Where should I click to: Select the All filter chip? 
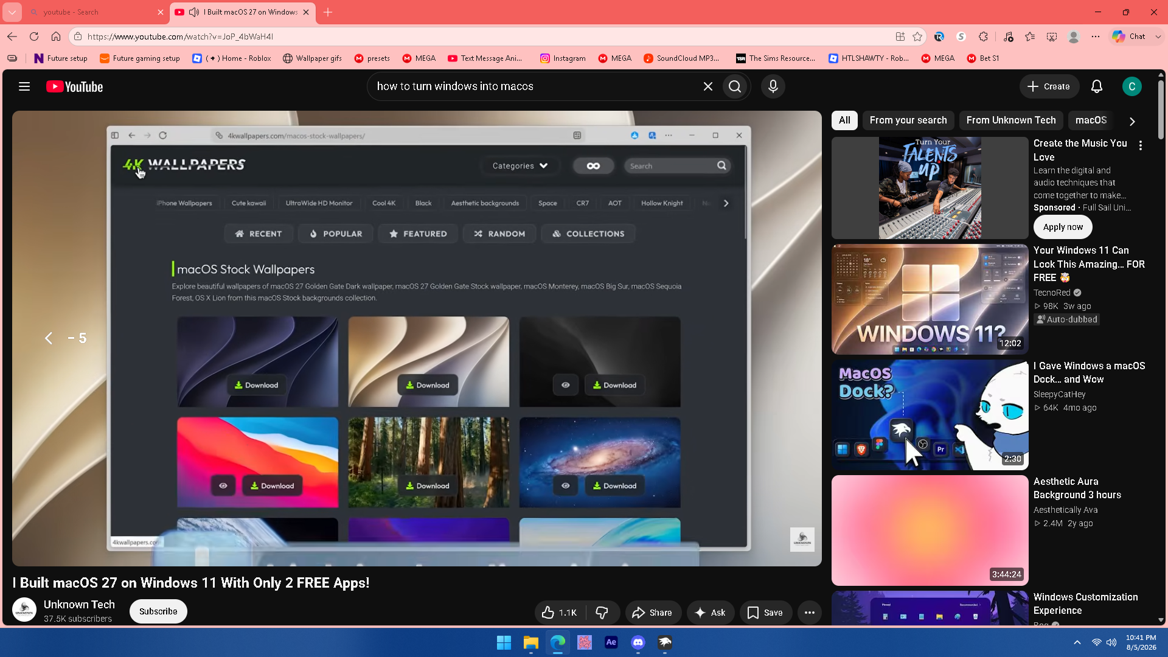tap(844, 120)
